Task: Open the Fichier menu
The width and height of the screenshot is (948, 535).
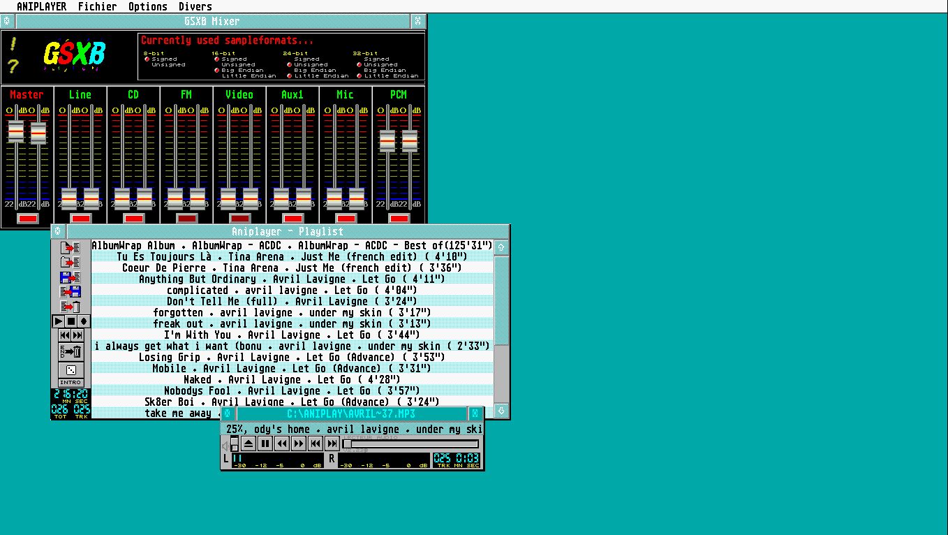Action: pos(97,6)
